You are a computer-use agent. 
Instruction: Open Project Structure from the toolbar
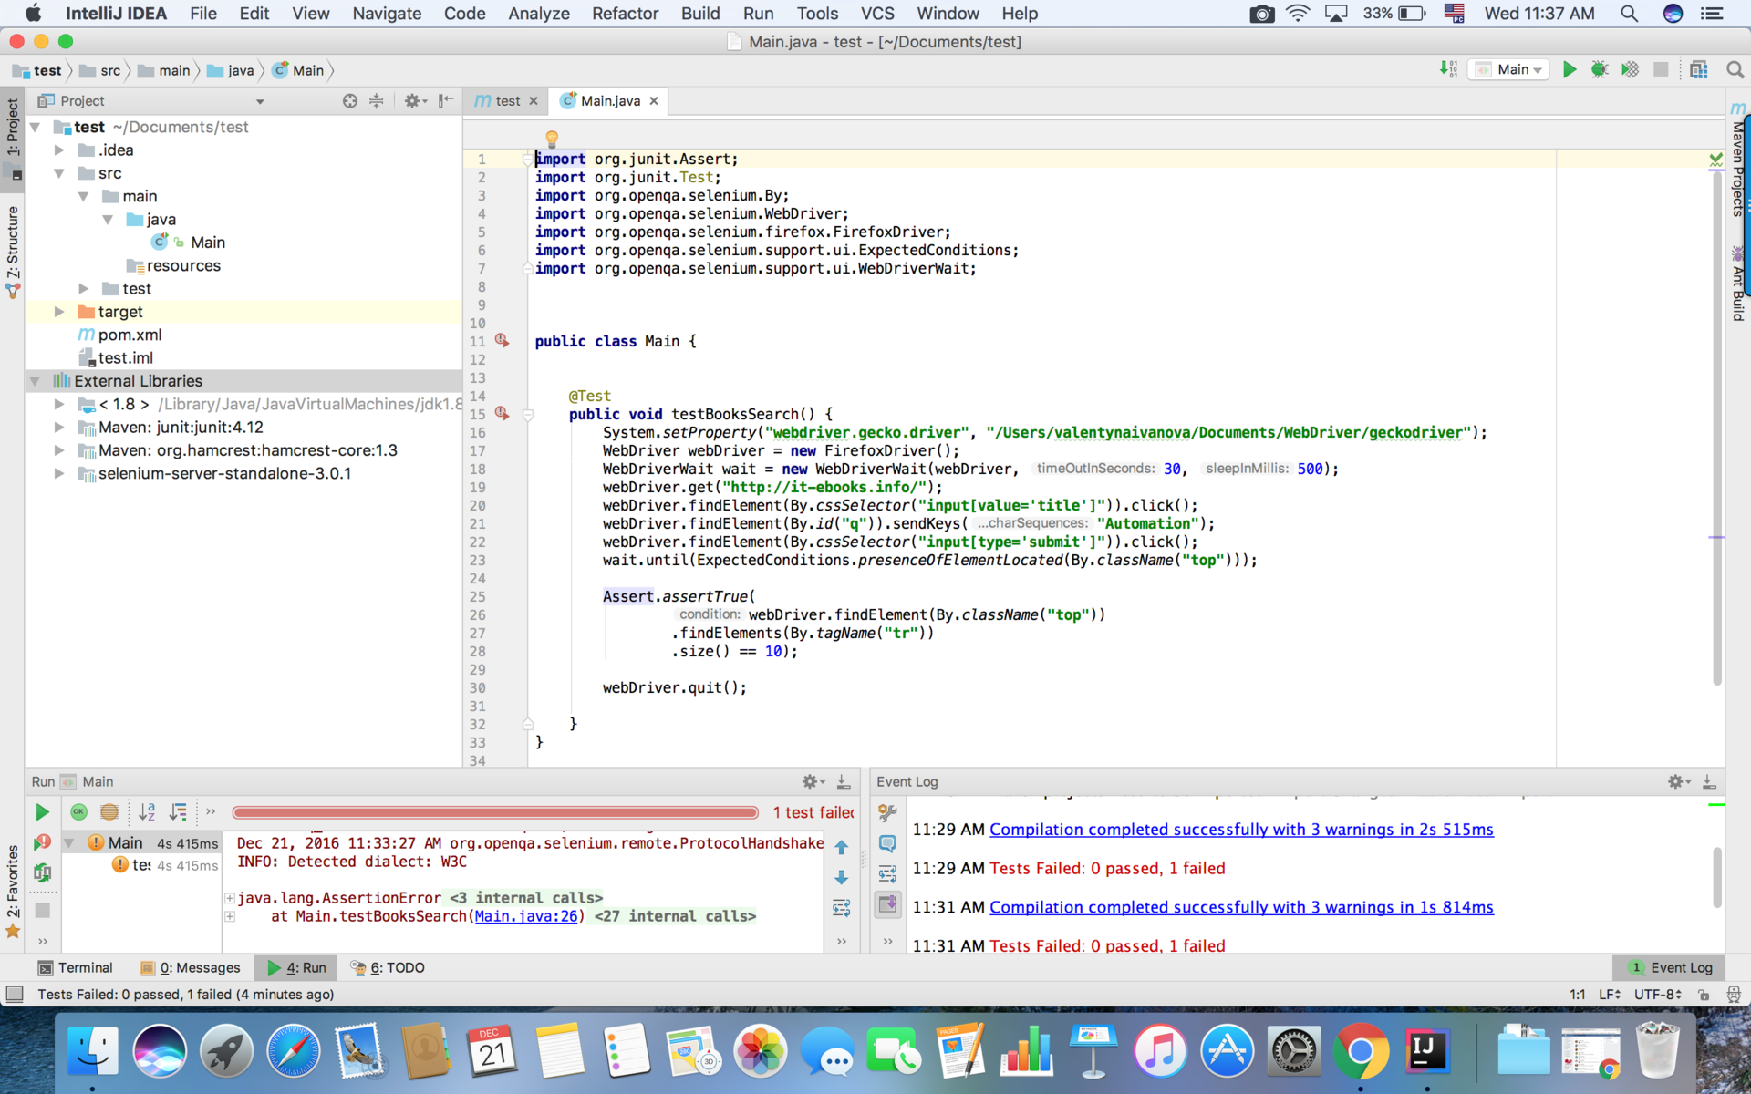pos(1698,69)
